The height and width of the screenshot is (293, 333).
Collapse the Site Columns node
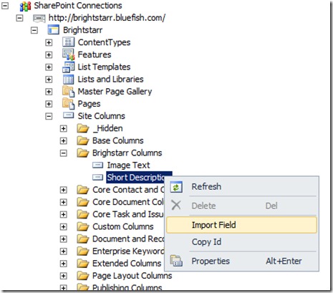(x=49, y=116)
